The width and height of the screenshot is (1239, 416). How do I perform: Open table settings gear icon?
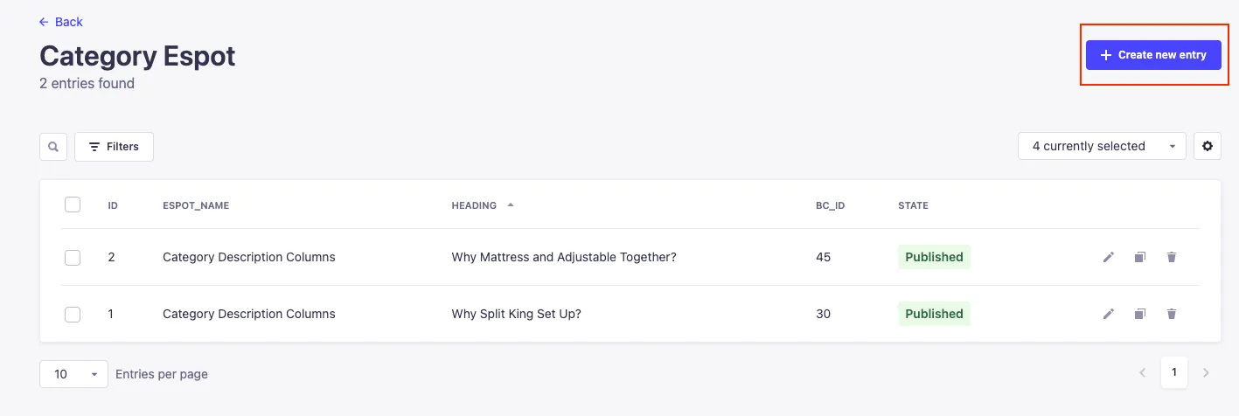click(x=1208, y=146)
